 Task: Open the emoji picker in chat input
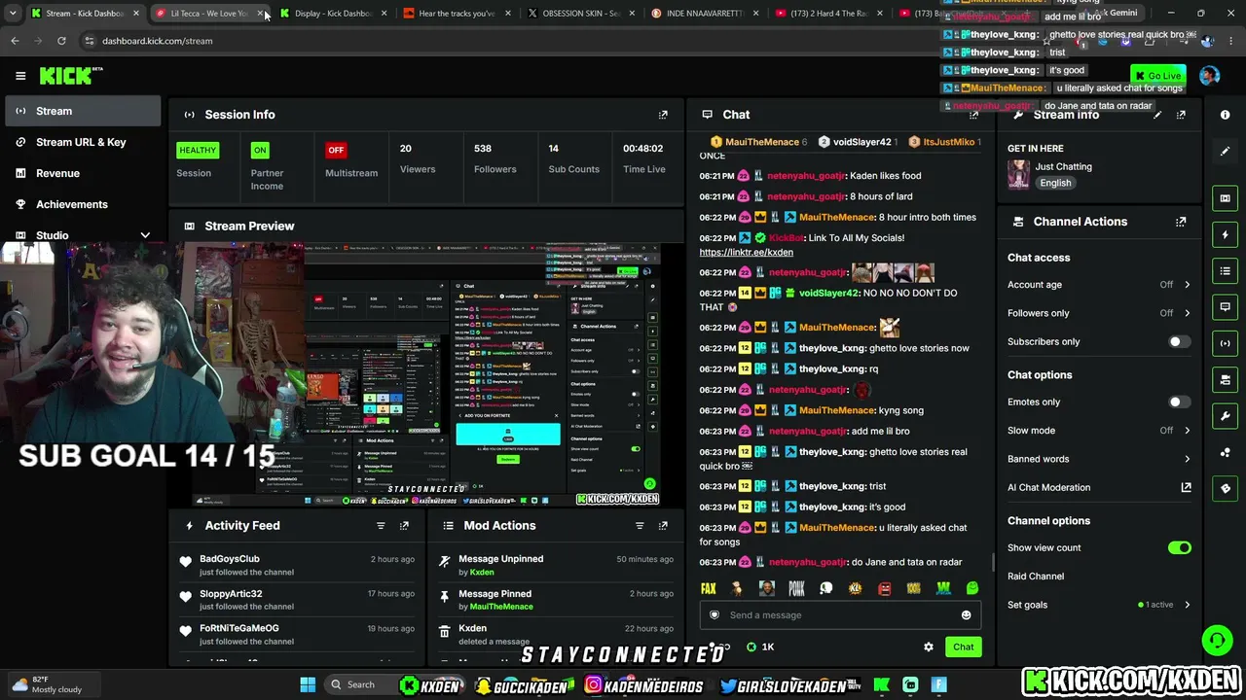966,615
